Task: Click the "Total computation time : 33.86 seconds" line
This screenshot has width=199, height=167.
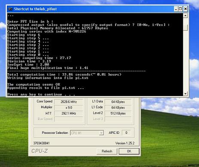Action: (x=64, y=74)
